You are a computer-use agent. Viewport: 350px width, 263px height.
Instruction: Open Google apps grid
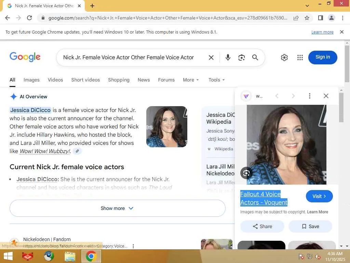300,58
